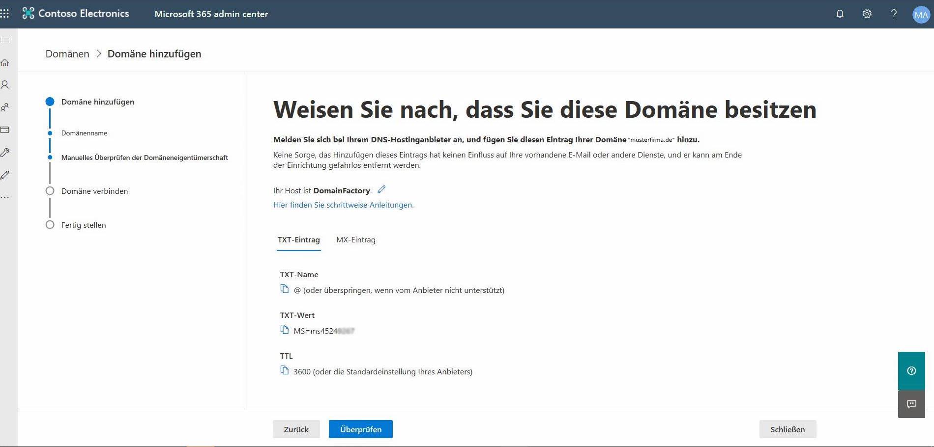Go to Home in the sidebar
This screenshot has height=447, width=934.
[x=5, y=63]
